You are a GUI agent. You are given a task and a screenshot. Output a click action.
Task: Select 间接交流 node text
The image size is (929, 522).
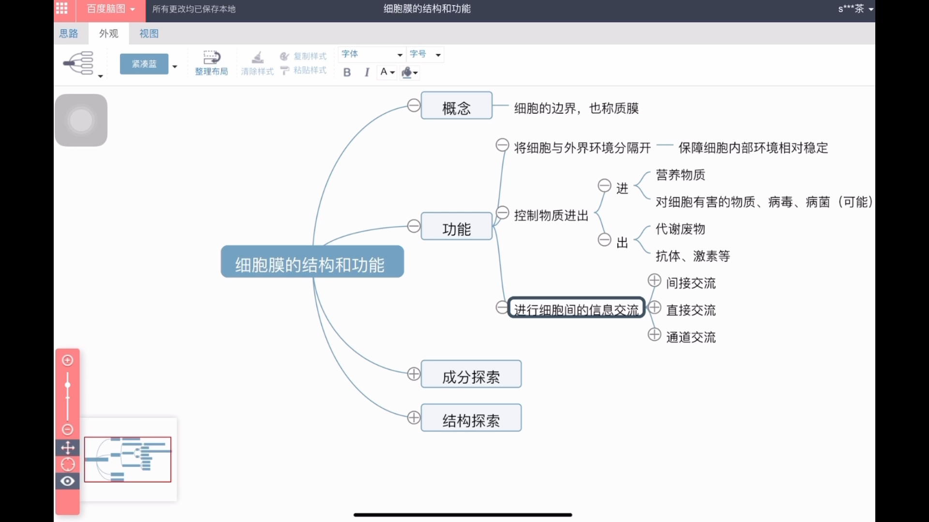point(691,283)
